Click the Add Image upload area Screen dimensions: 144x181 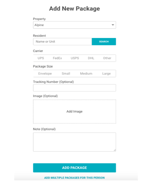(74, 111)
